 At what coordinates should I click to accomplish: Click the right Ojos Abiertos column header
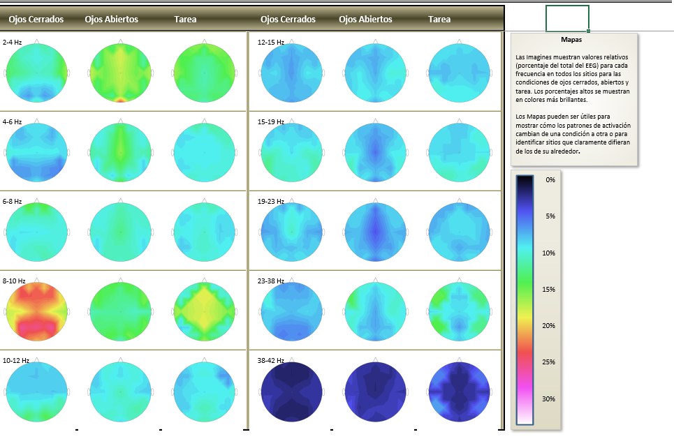point(365,19)
